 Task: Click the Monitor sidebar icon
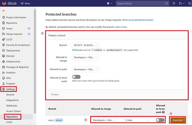(x=4, y=56)
